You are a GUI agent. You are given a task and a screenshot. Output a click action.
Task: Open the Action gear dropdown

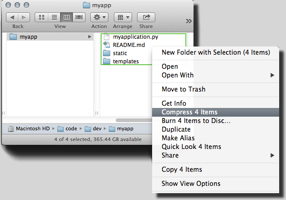coord(99,17)
